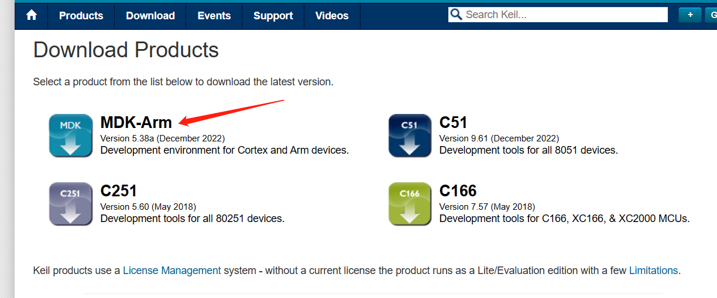Open the MDK-Arm product title link
This screenshot has height=298, width=717.
click(x=136, y=123)
